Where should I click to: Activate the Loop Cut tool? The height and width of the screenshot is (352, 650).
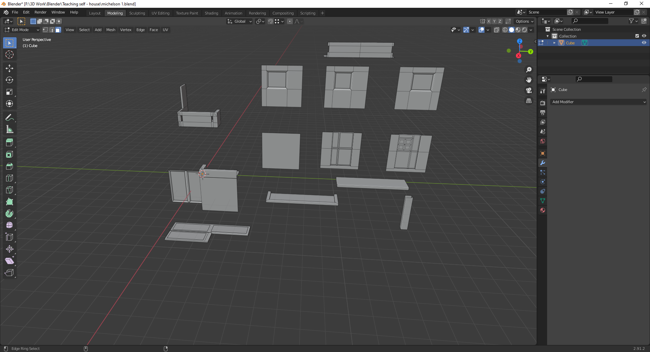[x=9, y=178]
